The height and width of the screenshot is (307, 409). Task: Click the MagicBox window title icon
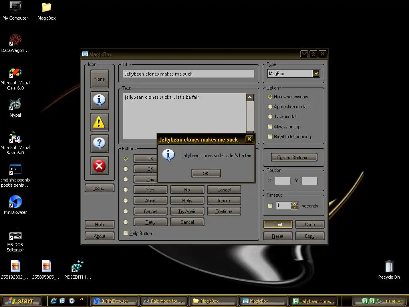[85, 54]
